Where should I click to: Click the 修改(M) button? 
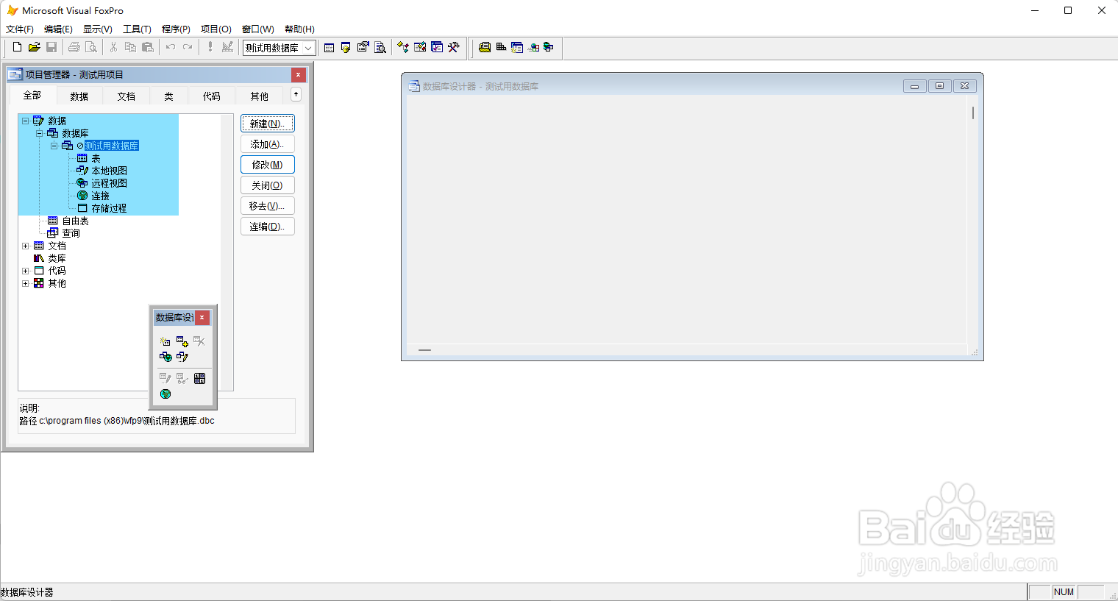click(268, 165)
